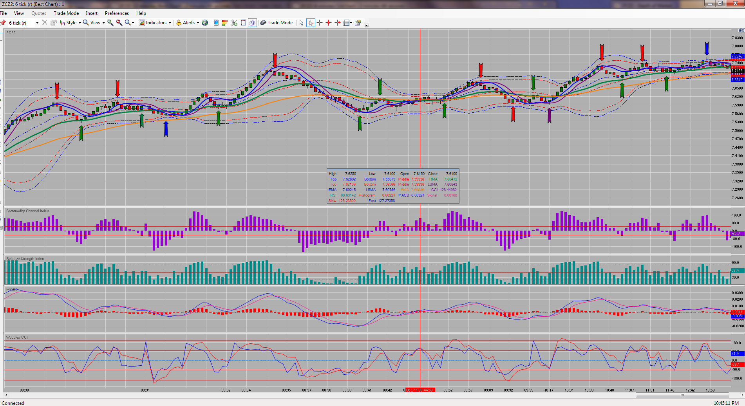Click the ZCZ2 symbol label on chart

[11, 33]
